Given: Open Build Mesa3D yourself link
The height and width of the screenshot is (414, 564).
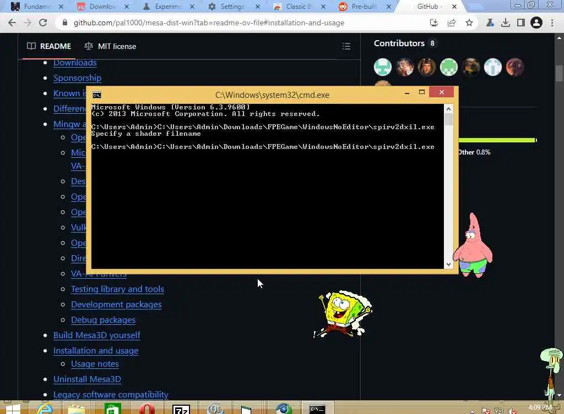Looking at the screenshot, I should coord(97,335).
